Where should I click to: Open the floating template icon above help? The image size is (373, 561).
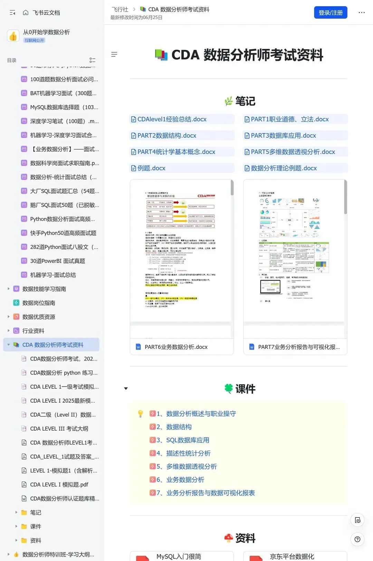[357, 520]
